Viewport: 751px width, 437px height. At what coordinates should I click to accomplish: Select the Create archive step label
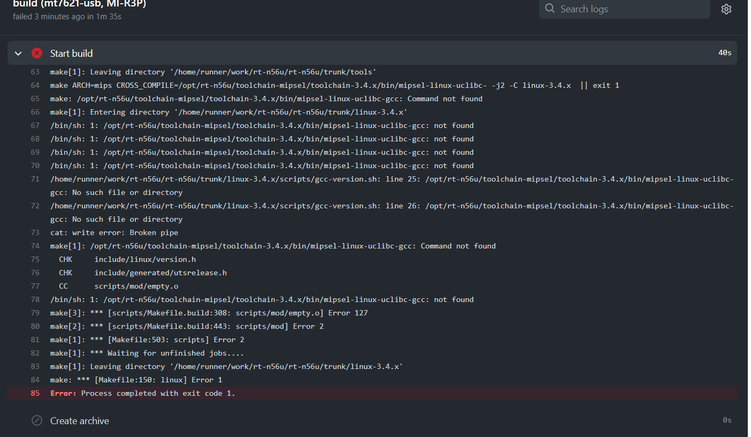pos(79,420)
